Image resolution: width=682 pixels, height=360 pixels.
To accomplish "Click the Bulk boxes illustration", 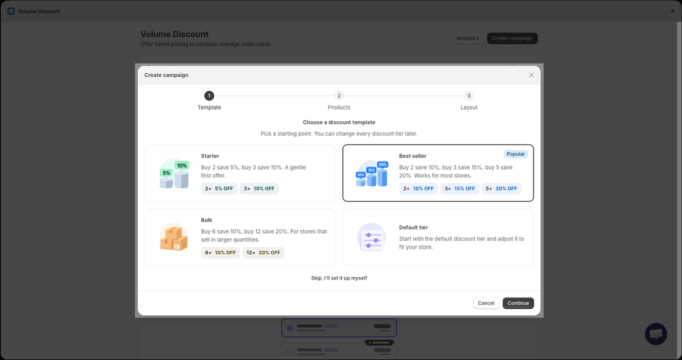I will [x=174, y=237].
